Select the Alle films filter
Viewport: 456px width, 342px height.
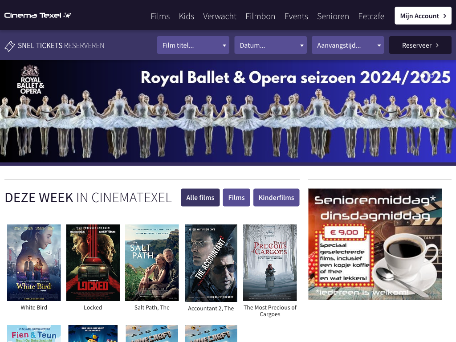[x=200, y=198]
